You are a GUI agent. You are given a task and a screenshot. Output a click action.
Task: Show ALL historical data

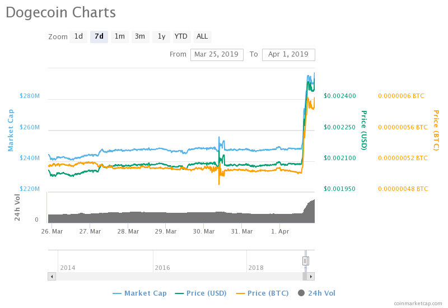pos(202,36)
